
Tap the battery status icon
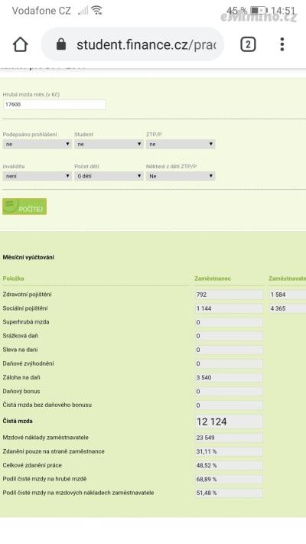[259, 11]
